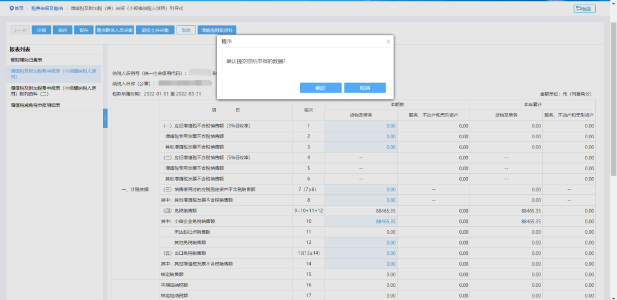Click the 栏次 column header
Image resolution: width=617 pixels, height=300 pixels.
pos(308,110)
